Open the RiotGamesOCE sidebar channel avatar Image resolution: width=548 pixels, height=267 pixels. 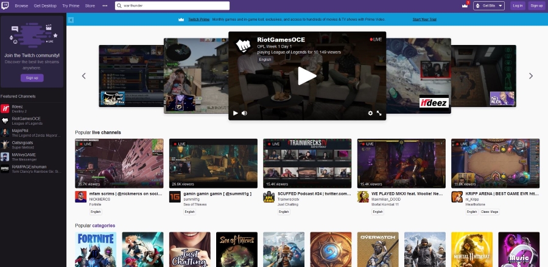click(5, 120)
